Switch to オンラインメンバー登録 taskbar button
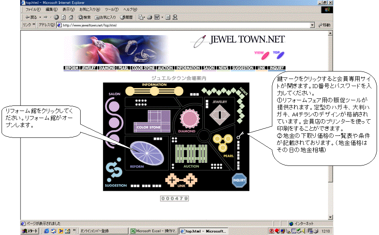This screenshot has height=235, width=379. tap(104, 231)
